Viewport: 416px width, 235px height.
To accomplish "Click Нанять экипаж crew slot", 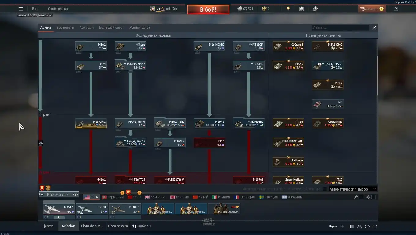I will pyautogui.click(x=224, y=209).
